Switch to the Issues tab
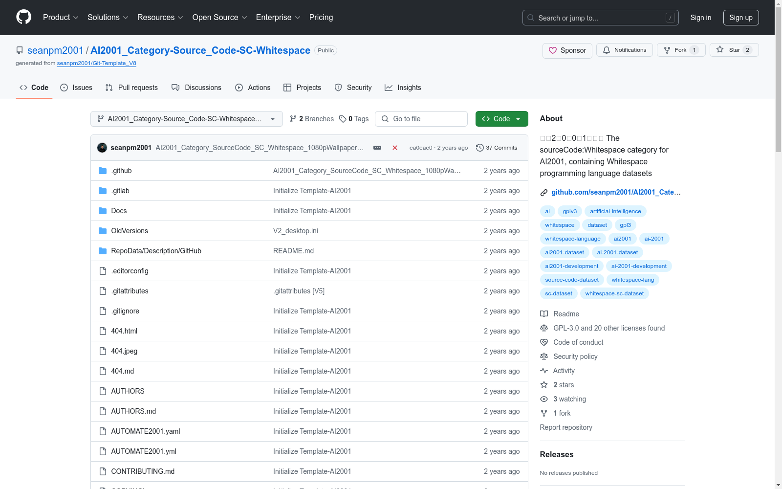Viewport: 782px width, 489px height. pyautogui.click(x=76, y=88)
